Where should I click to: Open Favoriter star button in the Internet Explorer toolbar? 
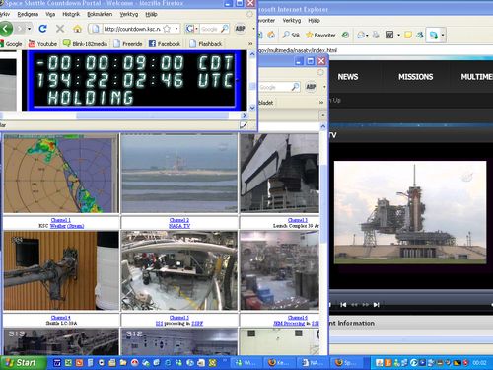click(x=320, y=35)
